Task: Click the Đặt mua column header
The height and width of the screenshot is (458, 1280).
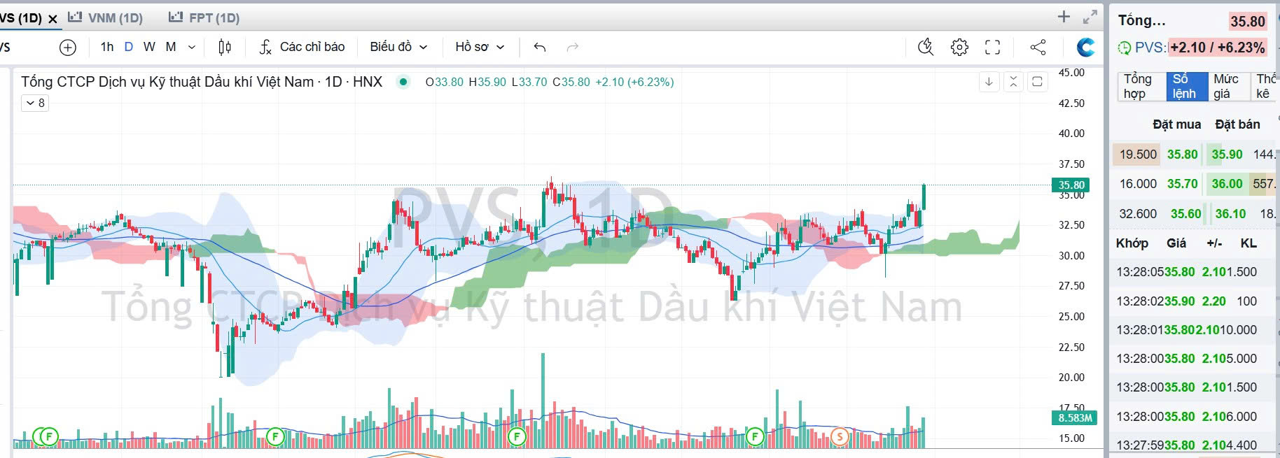Action: pyautogui.click(x=1176, y=124)
